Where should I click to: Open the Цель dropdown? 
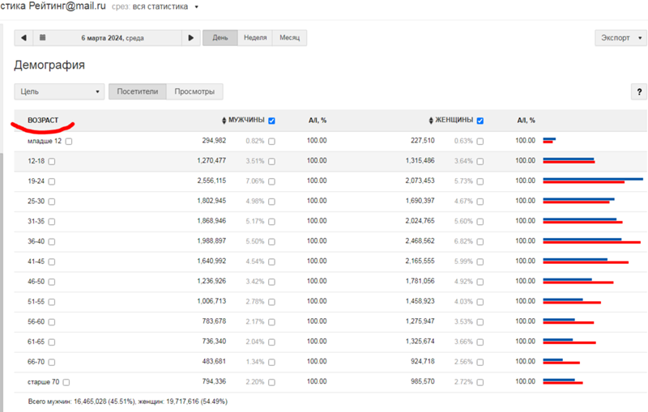pos(59,91)
